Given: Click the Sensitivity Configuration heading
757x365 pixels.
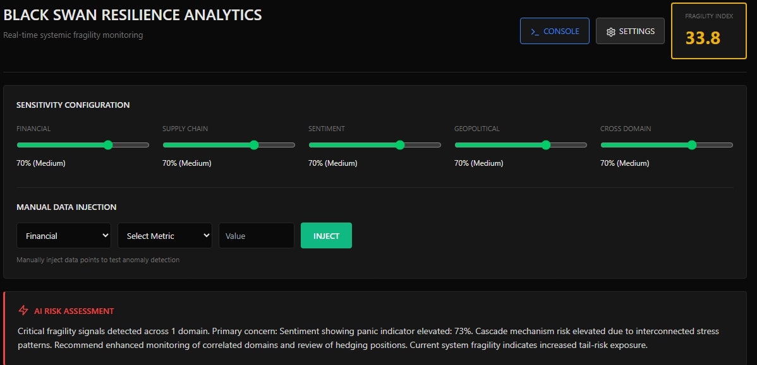Looking at the screenshot, I should click(x=73, y=105).
